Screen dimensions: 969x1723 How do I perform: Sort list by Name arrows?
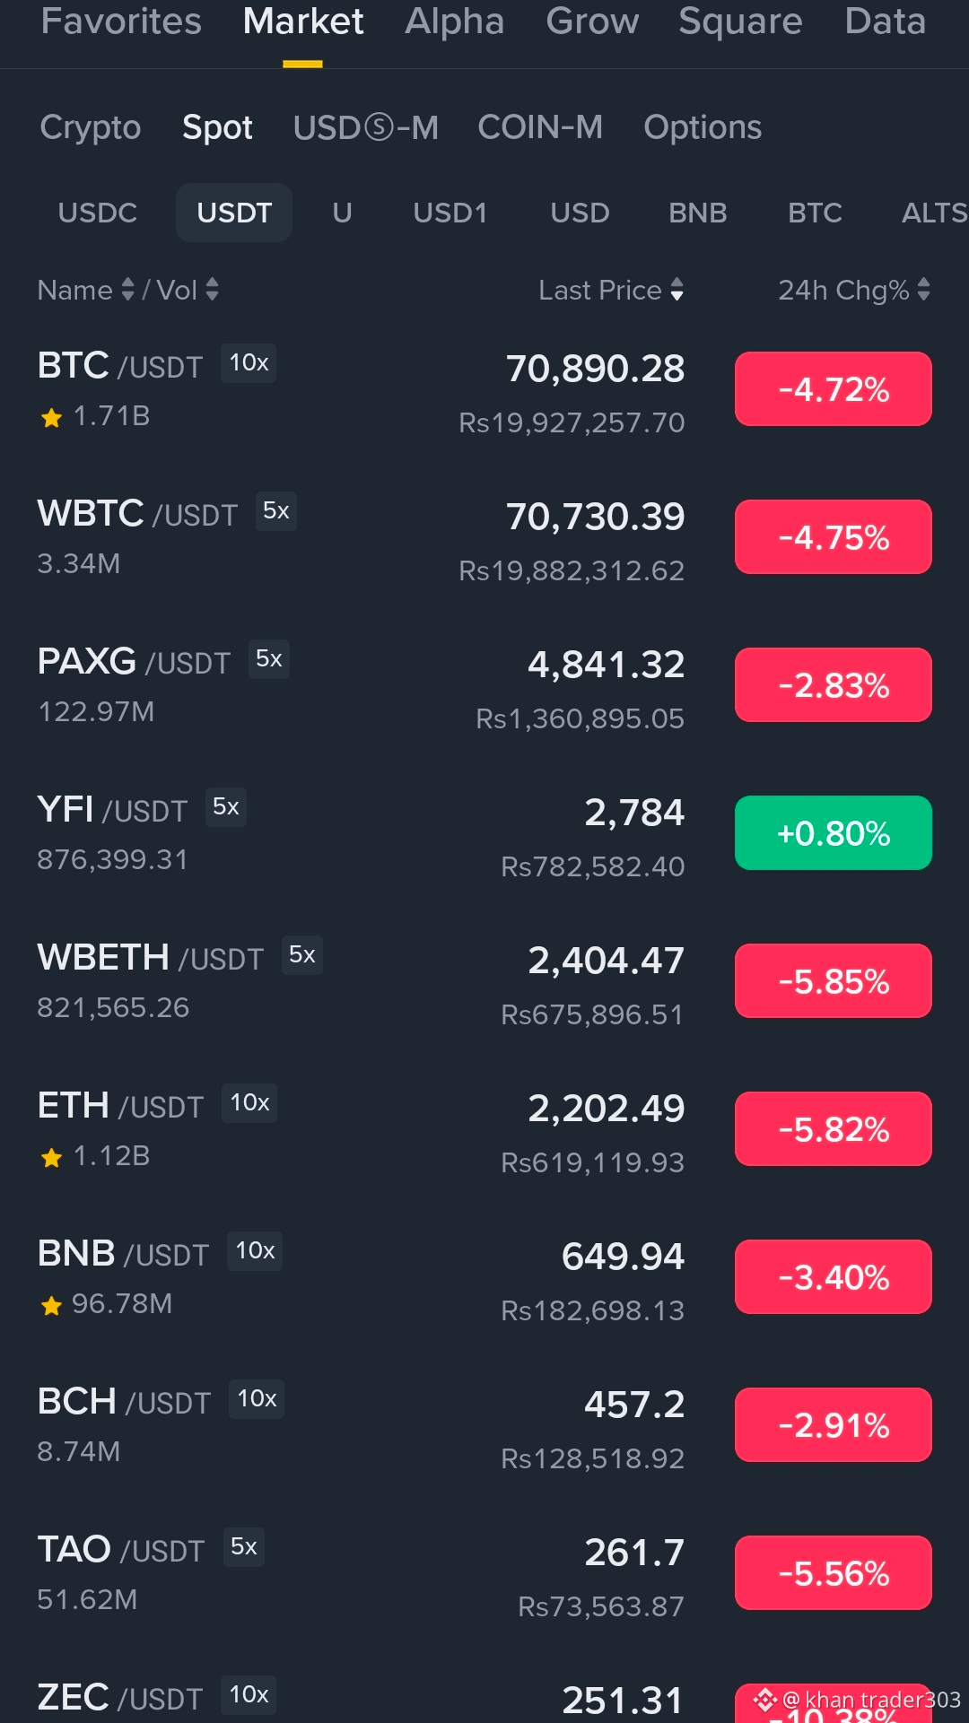127,290
